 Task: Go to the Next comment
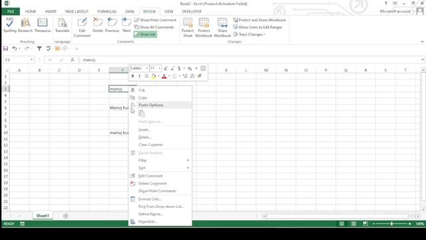coord(126,25)
